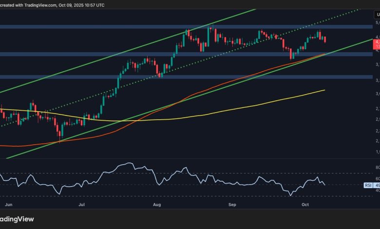Click the red current price label
The width and height of the screenshot is (380, 229).
pyautogui.click(x=376, y=45)
